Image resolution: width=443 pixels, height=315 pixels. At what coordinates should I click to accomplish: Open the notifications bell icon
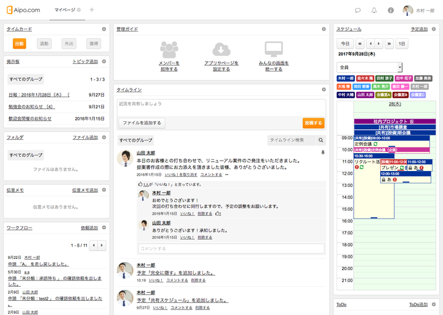click(374, 10)
